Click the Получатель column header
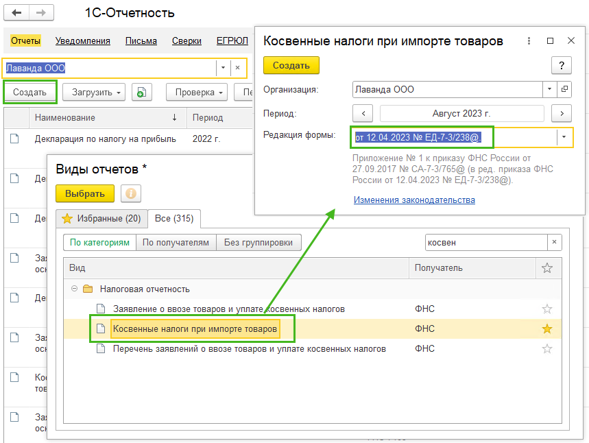Image resolution: width=589 pixels, height=443 pixels. click(x=472, y=268)
